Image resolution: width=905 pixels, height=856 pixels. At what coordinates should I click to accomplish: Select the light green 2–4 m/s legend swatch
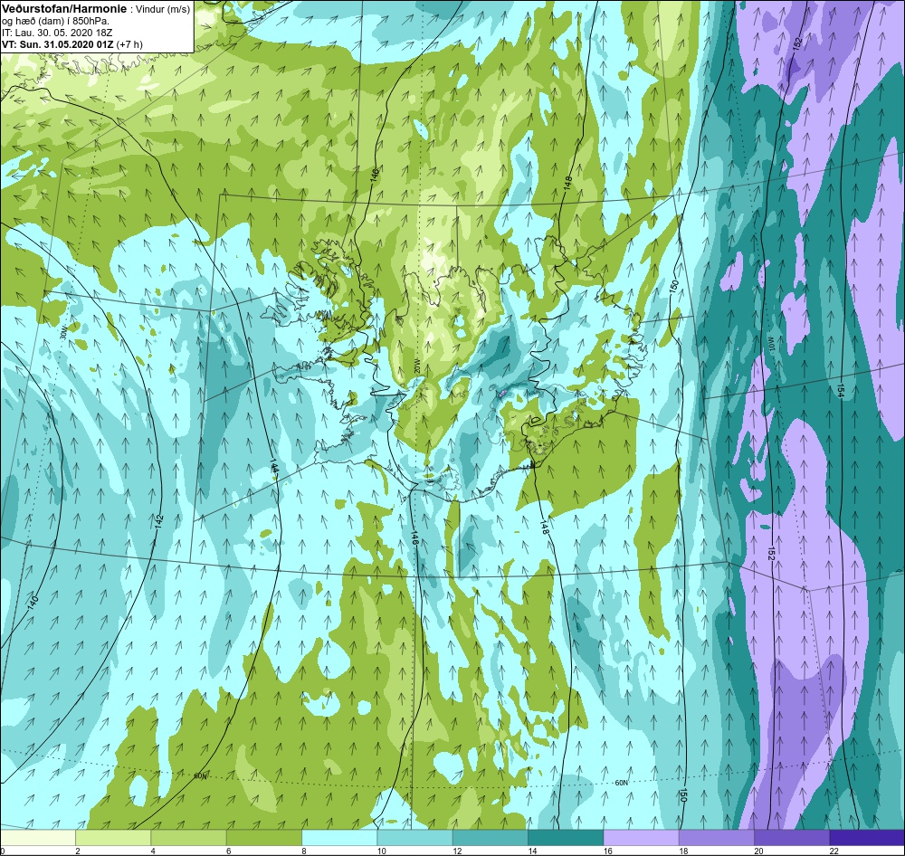coord(113,837)
